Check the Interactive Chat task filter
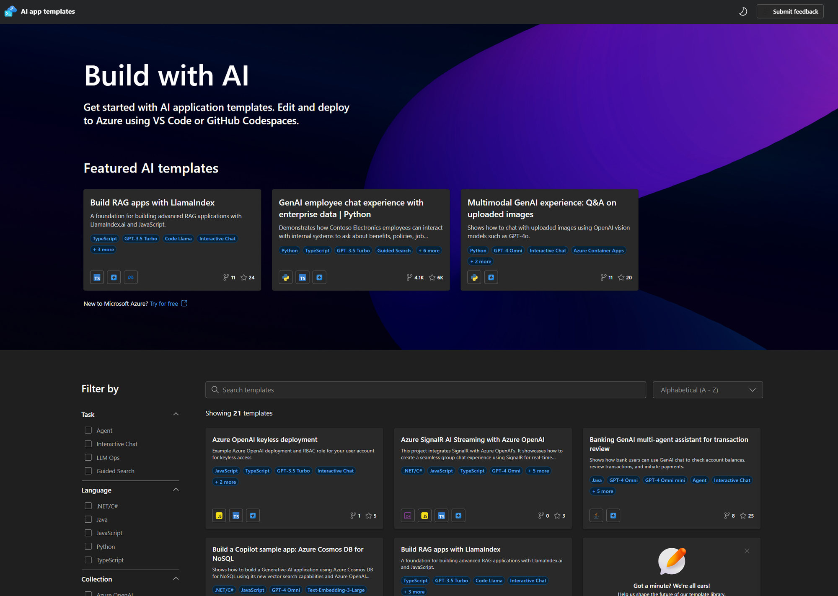The width and height of the screenshot is (838, 596). 88,444
